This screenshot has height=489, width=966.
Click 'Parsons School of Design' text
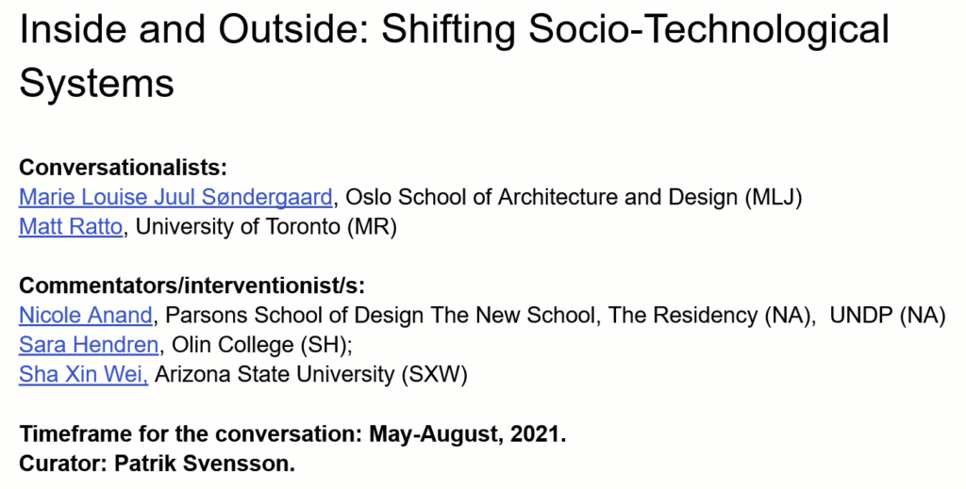tap(275, 315)
